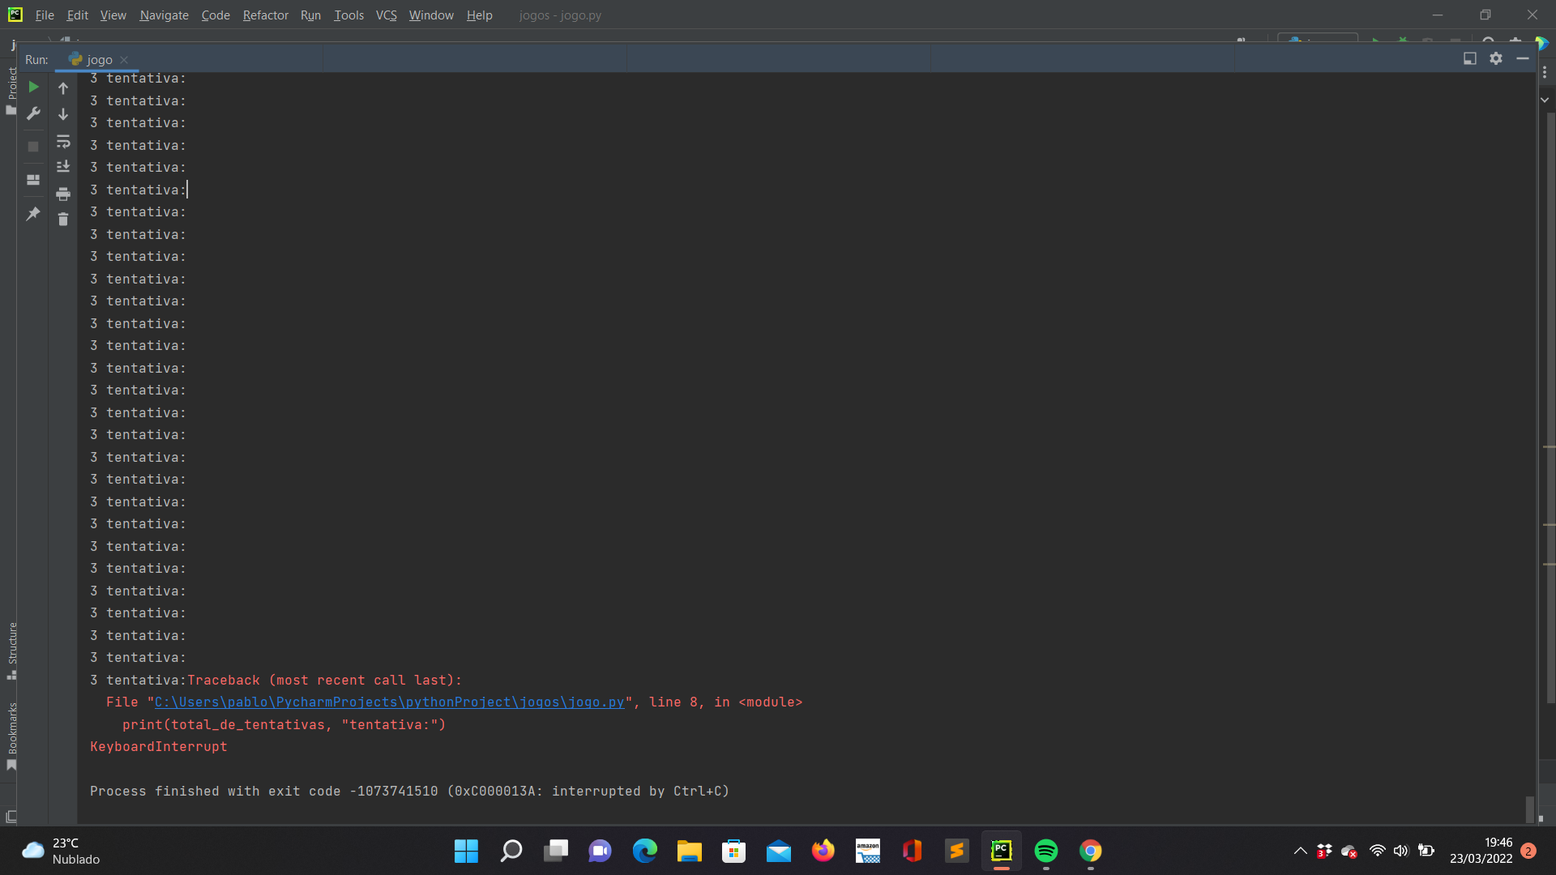Image resolution: width=1556 pixels, height=875 pixels.
Task: Open Amazon app from taskbar
Action: (868, 851)
